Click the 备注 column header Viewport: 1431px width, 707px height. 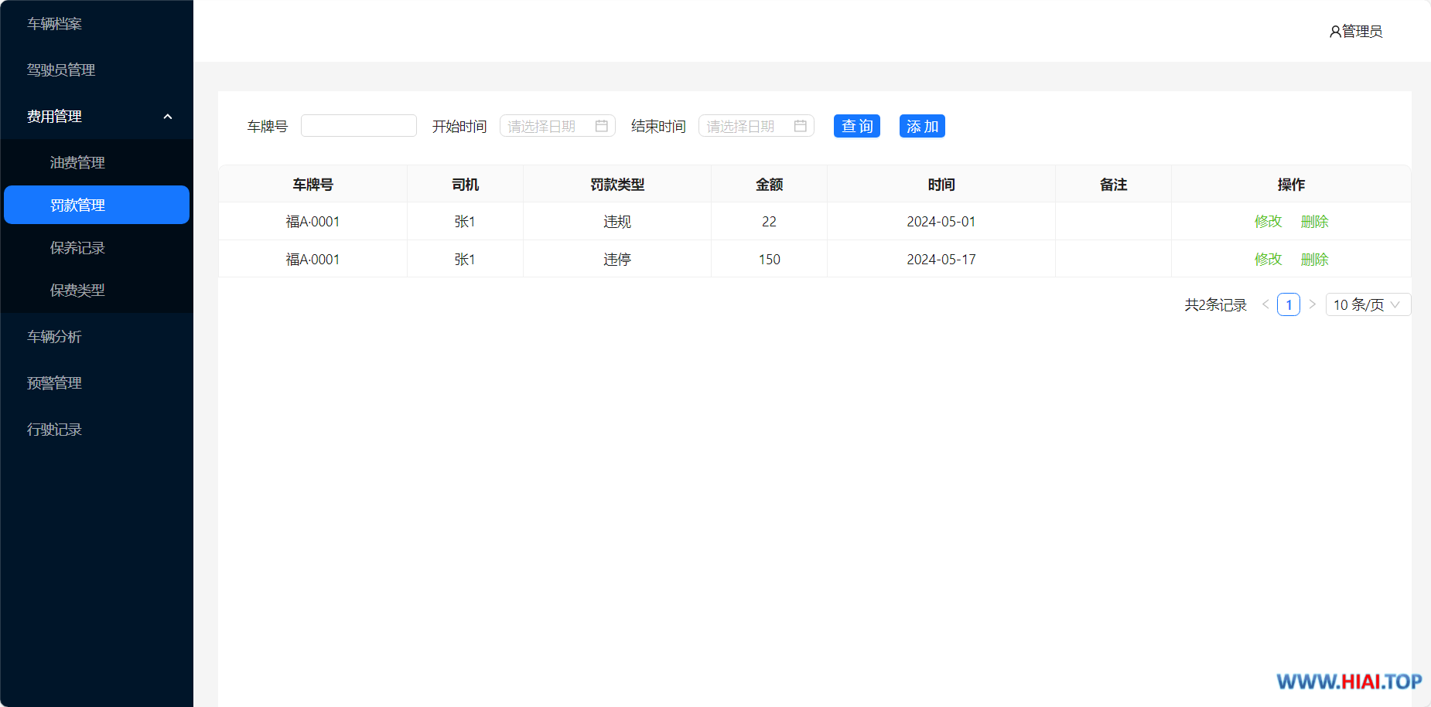click(1114, 185)
